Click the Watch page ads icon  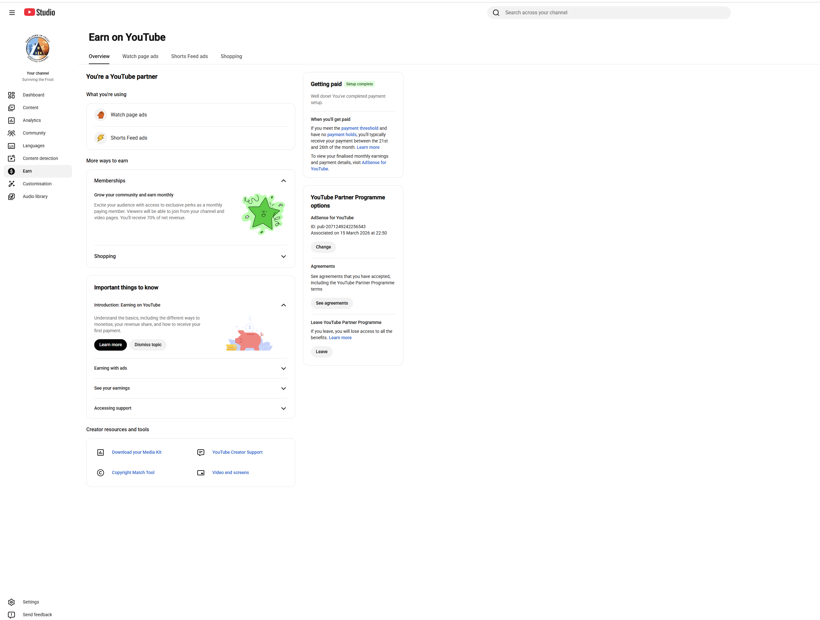pyautogui.click(x=101, y=115)
